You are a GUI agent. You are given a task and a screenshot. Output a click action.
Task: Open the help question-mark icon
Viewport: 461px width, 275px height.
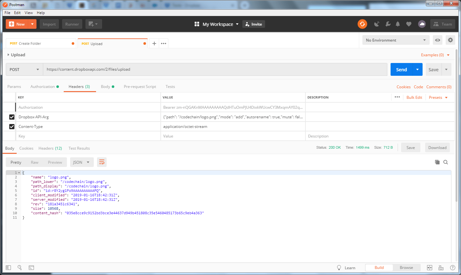pos(453,268)
